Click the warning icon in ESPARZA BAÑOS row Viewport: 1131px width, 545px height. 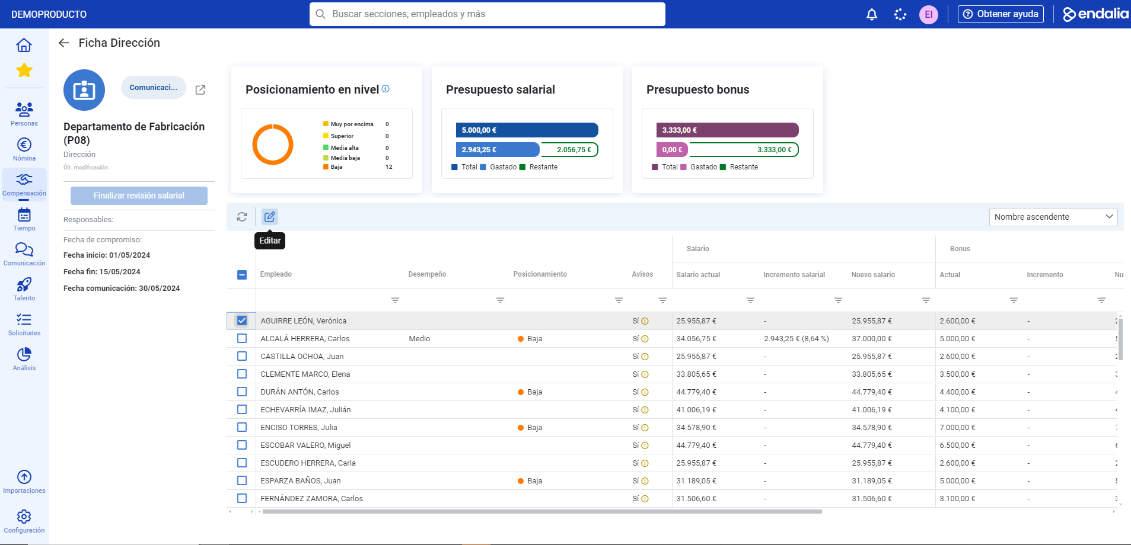645,481
